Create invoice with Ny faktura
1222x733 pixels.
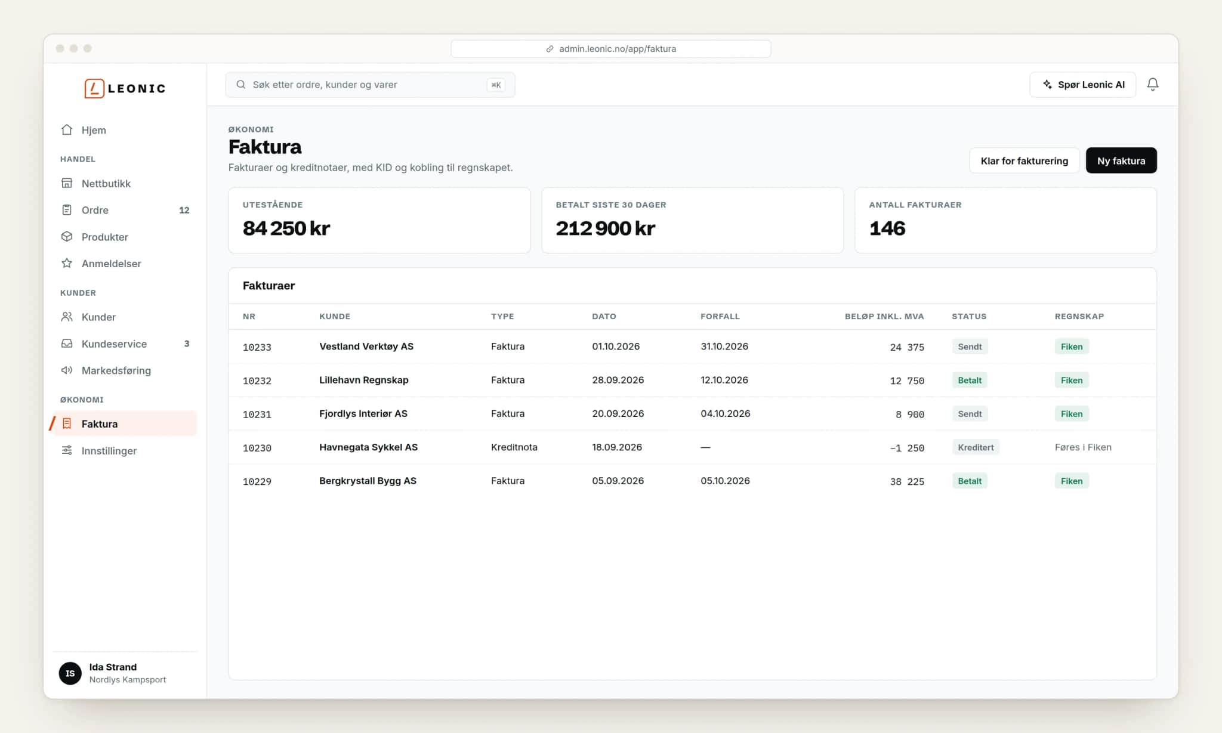(x=1121, y=160)
